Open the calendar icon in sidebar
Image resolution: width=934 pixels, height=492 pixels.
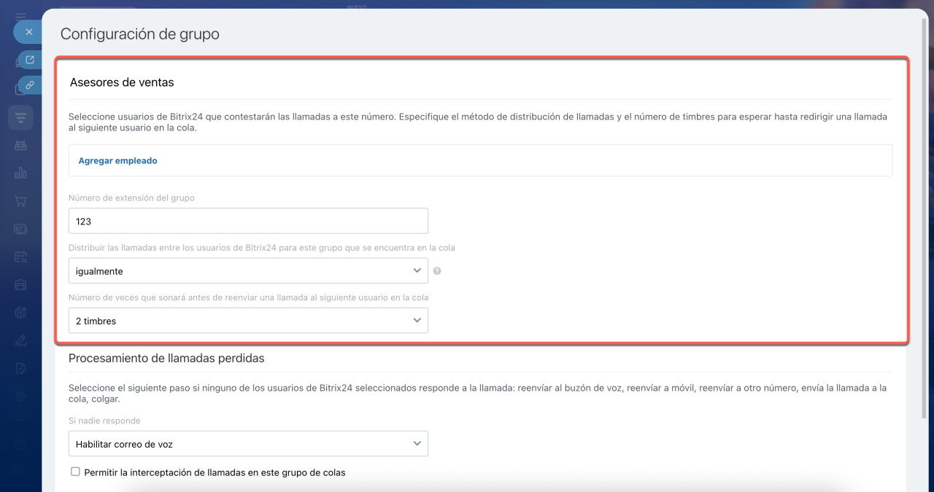[x=20, y=257]
